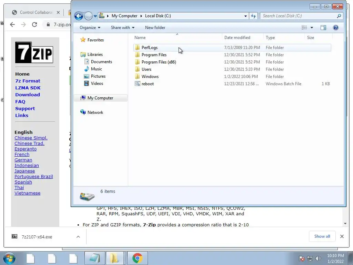Image resolution: width=353 pixels, height=265 pixels.
Task: Select the reboot batch file icon
Action: 137,84
